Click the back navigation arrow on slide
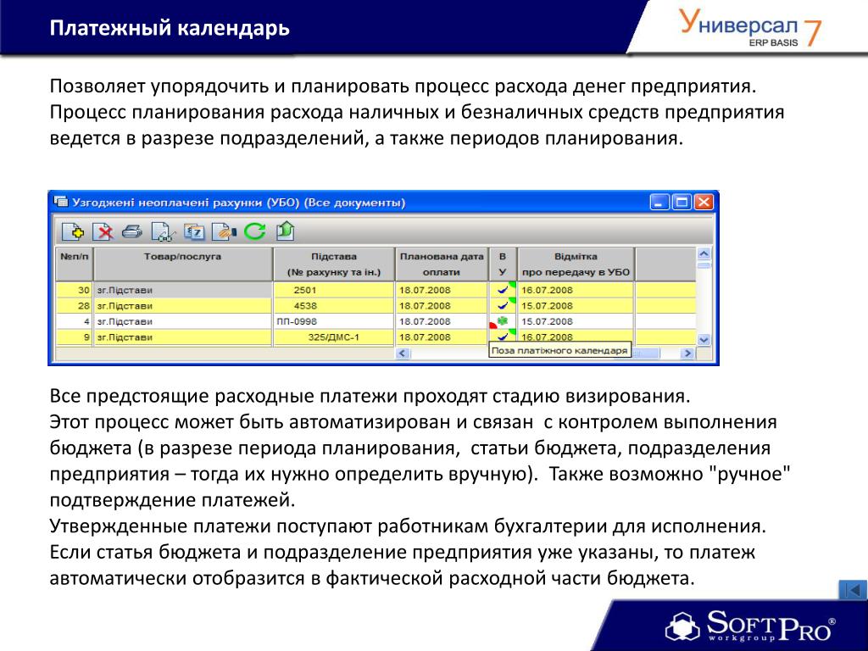The width and height of the screenshot is (868, 651). pos(853,590)
